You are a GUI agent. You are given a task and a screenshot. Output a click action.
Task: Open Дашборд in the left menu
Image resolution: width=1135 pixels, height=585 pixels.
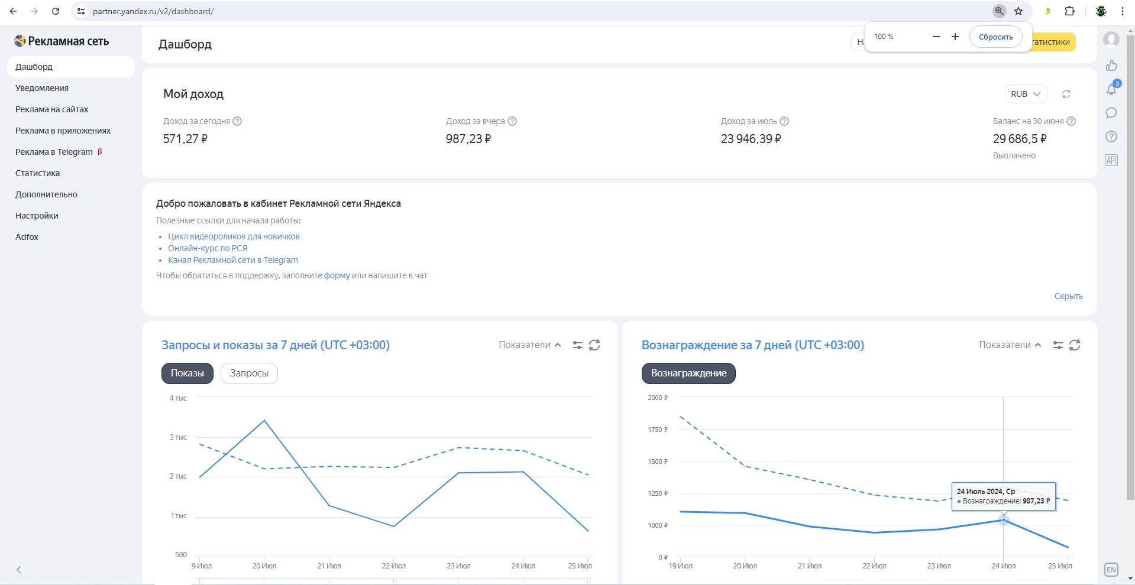point(71,67)
